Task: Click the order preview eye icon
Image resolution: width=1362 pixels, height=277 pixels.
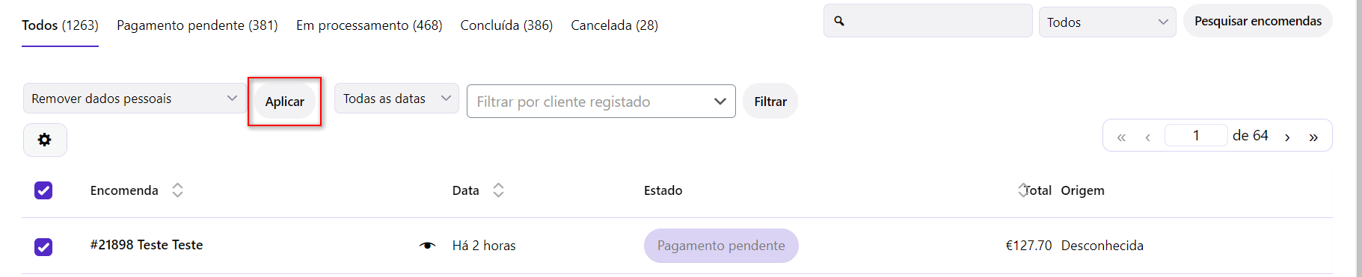Action: [x=427, y=246]
